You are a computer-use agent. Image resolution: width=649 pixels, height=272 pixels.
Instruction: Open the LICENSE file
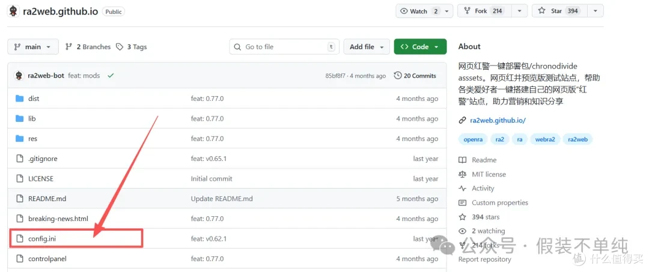click(41, 178)
